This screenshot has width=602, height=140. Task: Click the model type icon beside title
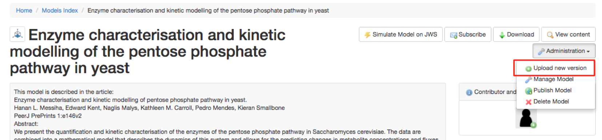pyautogui.click(x=17, y=34)
